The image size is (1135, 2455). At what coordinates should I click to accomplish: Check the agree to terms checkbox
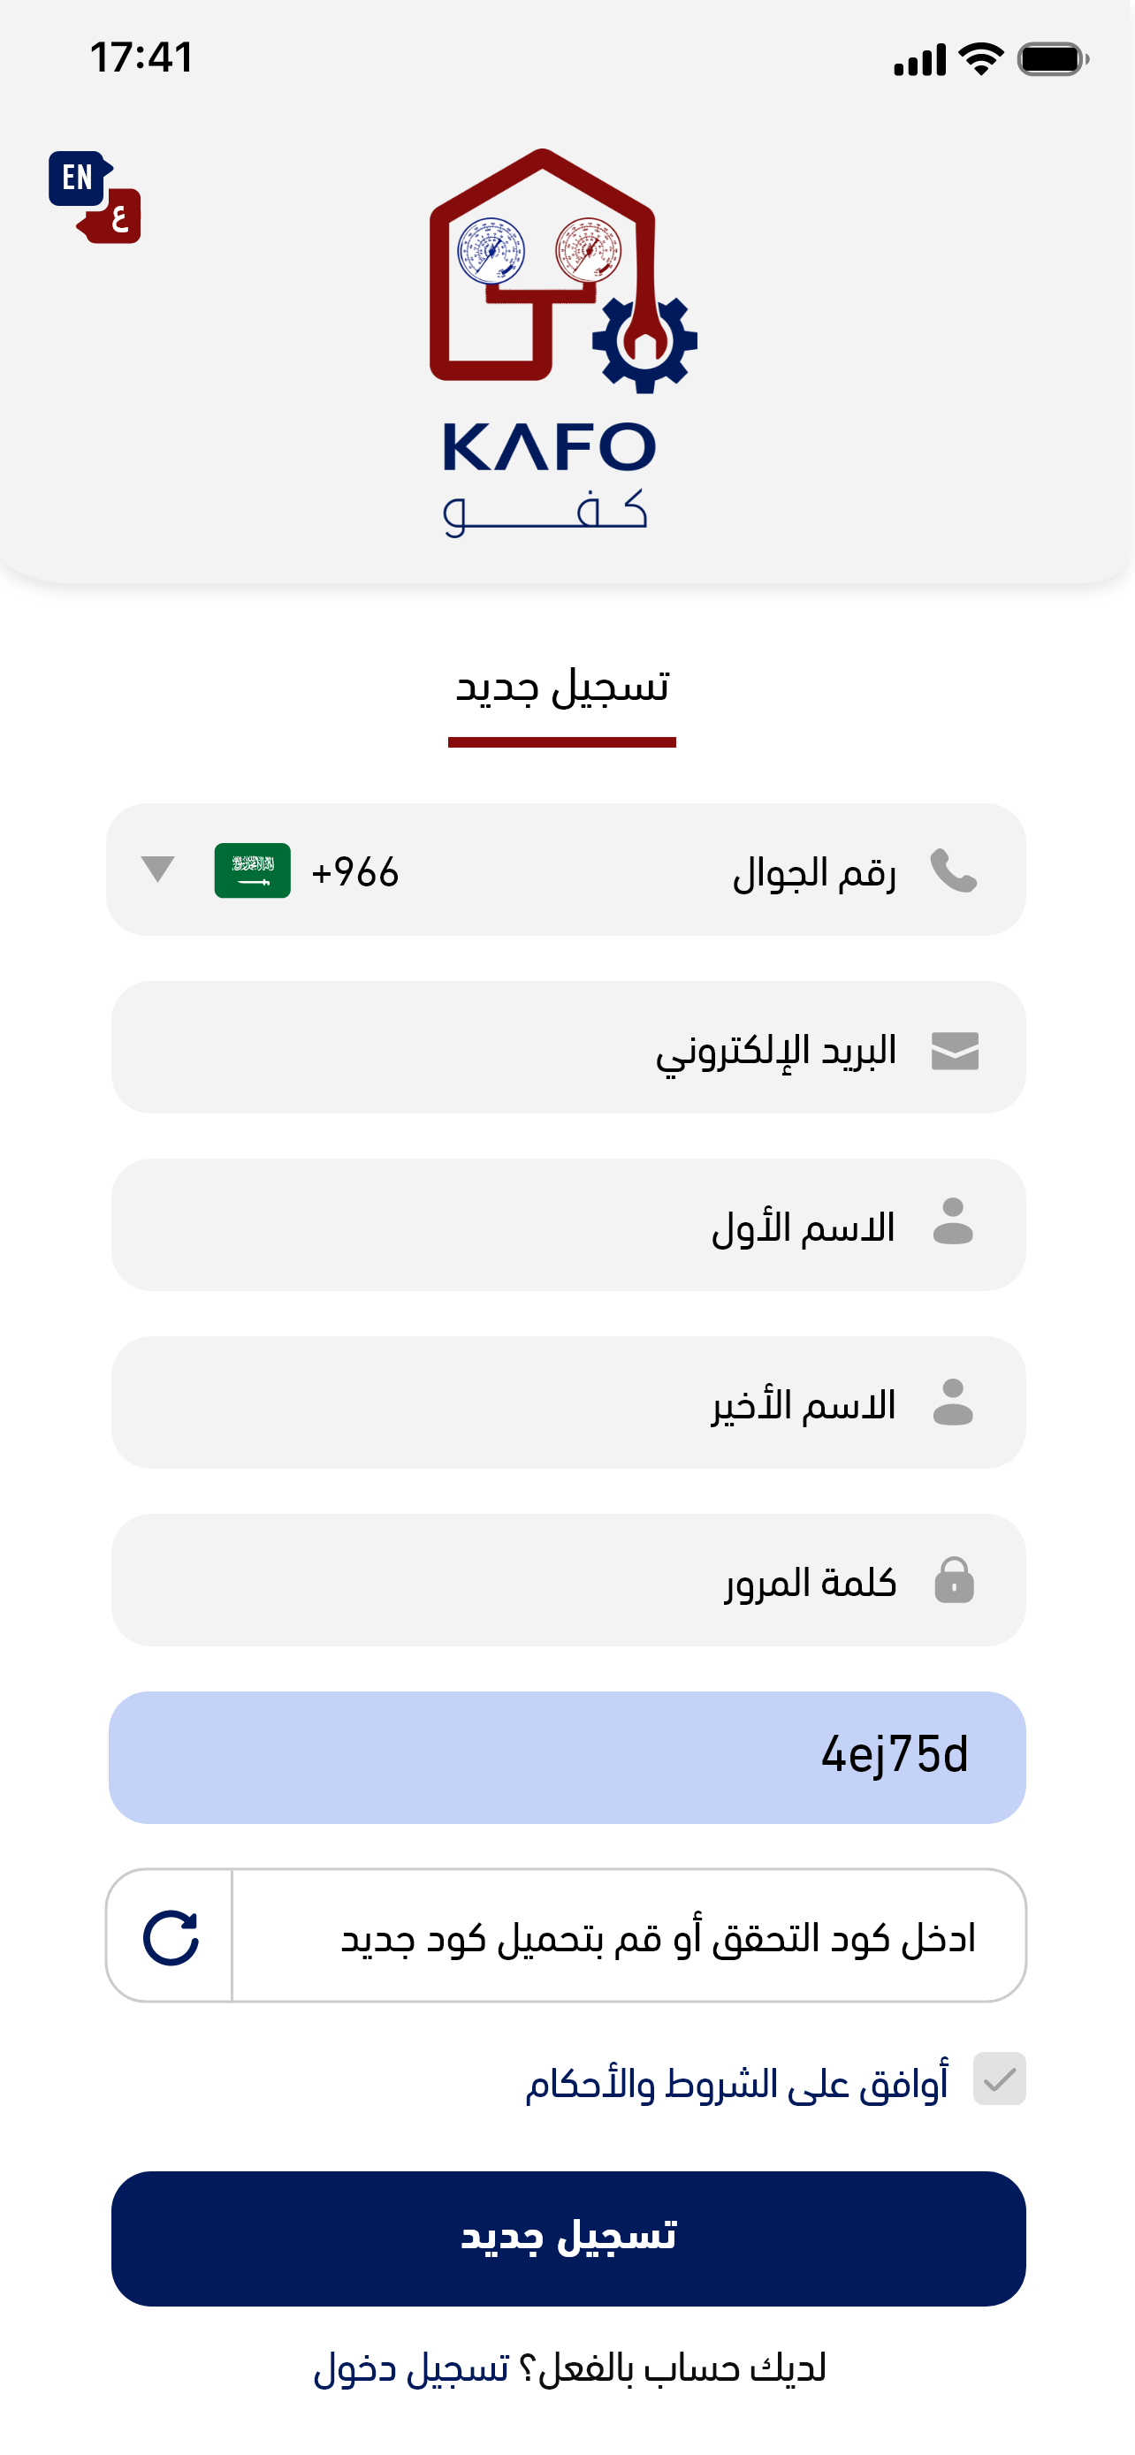(999, 2079)
